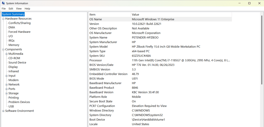The image size is (264, 127).
Task: Select the System Name row label
Action: tap(98, 37)
